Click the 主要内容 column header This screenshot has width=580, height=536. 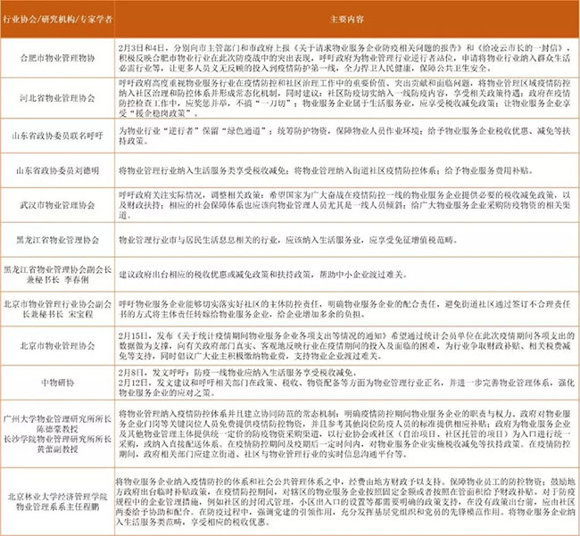coord(344,16)
